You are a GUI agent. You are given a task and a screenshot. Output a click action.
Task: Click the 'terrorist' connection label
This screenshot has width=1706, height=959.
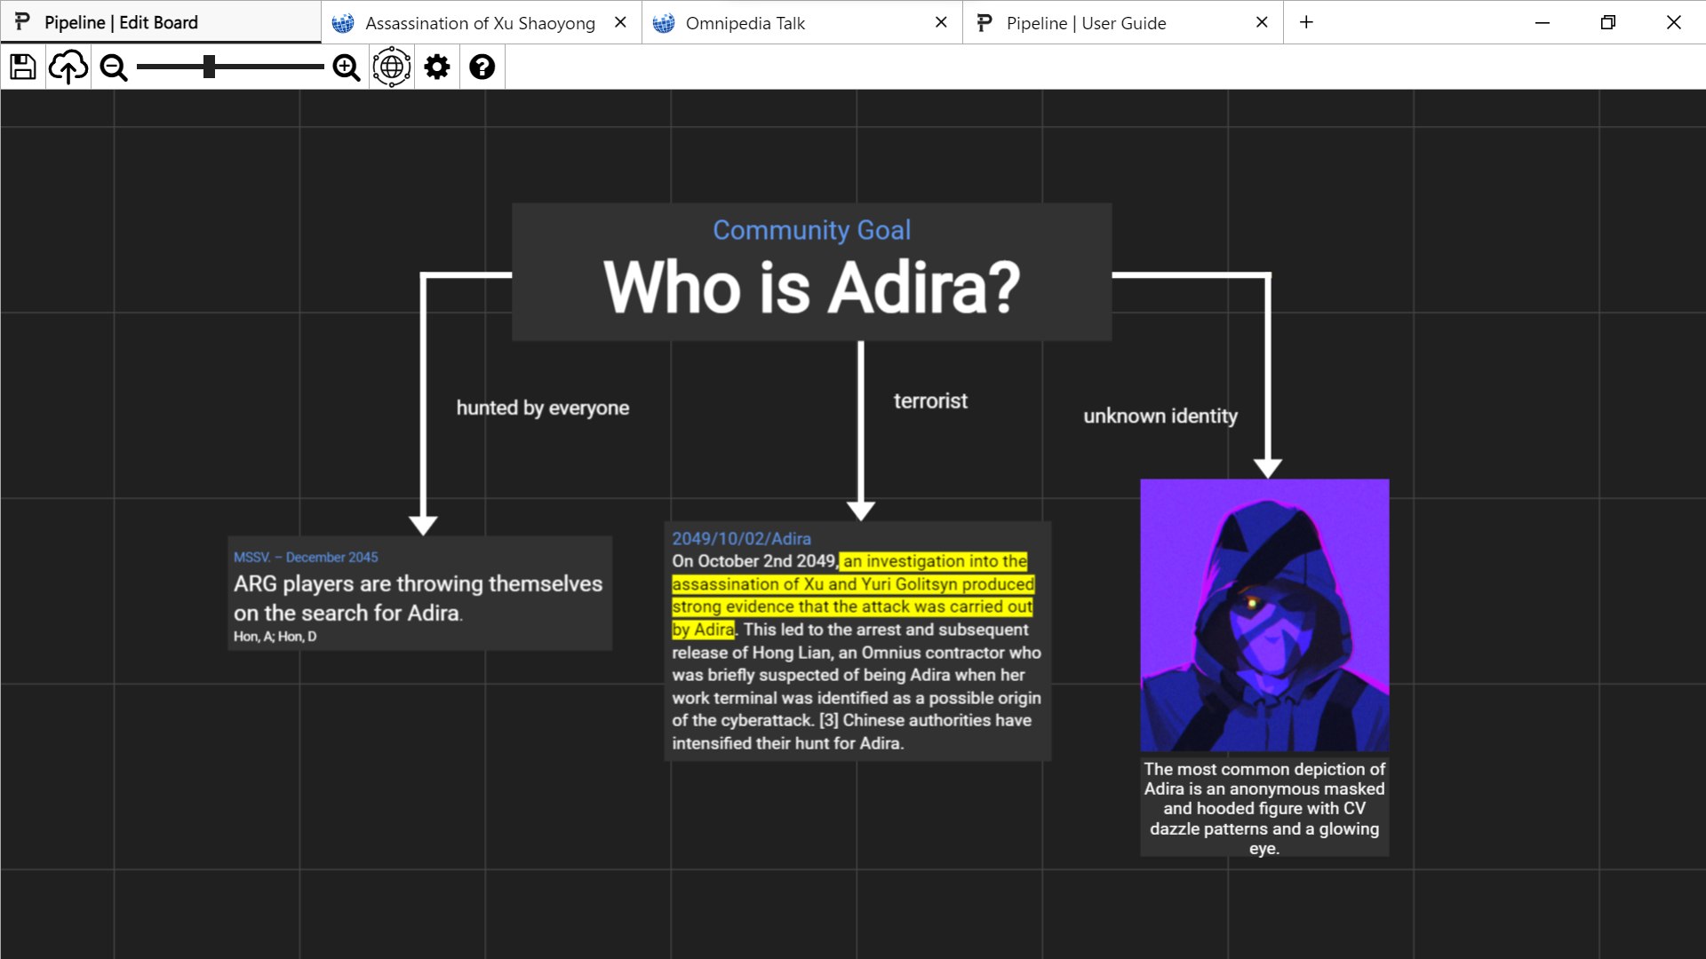click(x=930, y=401)
